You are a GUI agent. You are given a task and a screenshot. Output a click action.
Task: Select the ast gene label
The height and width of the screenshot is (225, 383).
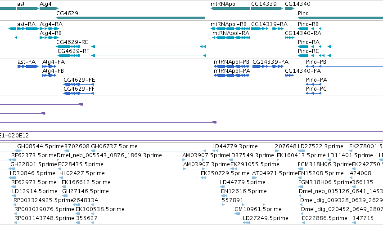click(21, 4)
